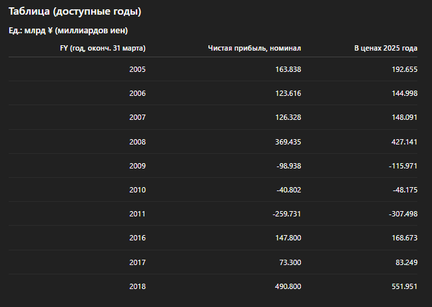Select the nominal value 369.435
The height and width of the screenshot is (307, 432).
(287, 142)
